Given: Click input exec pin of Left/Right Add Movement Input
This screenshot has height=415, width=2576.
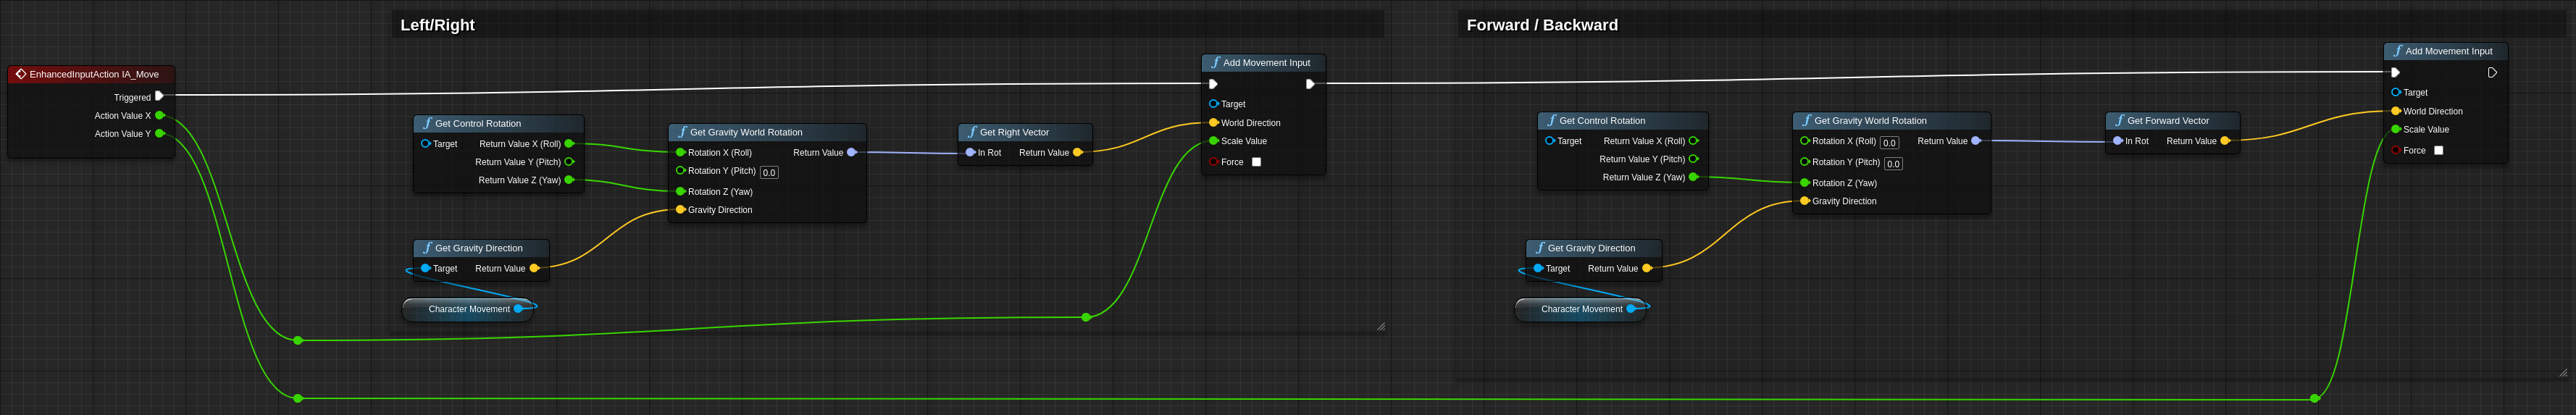Looking at the screenshot, I should click(x=1213, y=84).
